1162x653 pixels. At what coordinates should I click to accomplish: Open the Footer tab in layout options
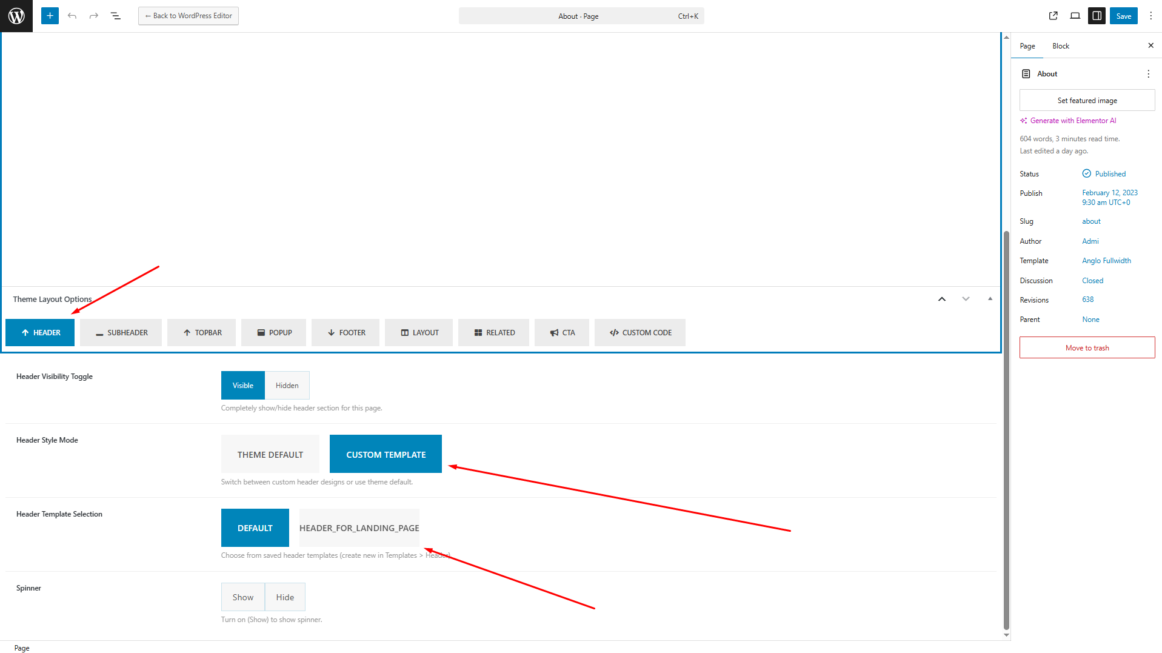(346, 333)
